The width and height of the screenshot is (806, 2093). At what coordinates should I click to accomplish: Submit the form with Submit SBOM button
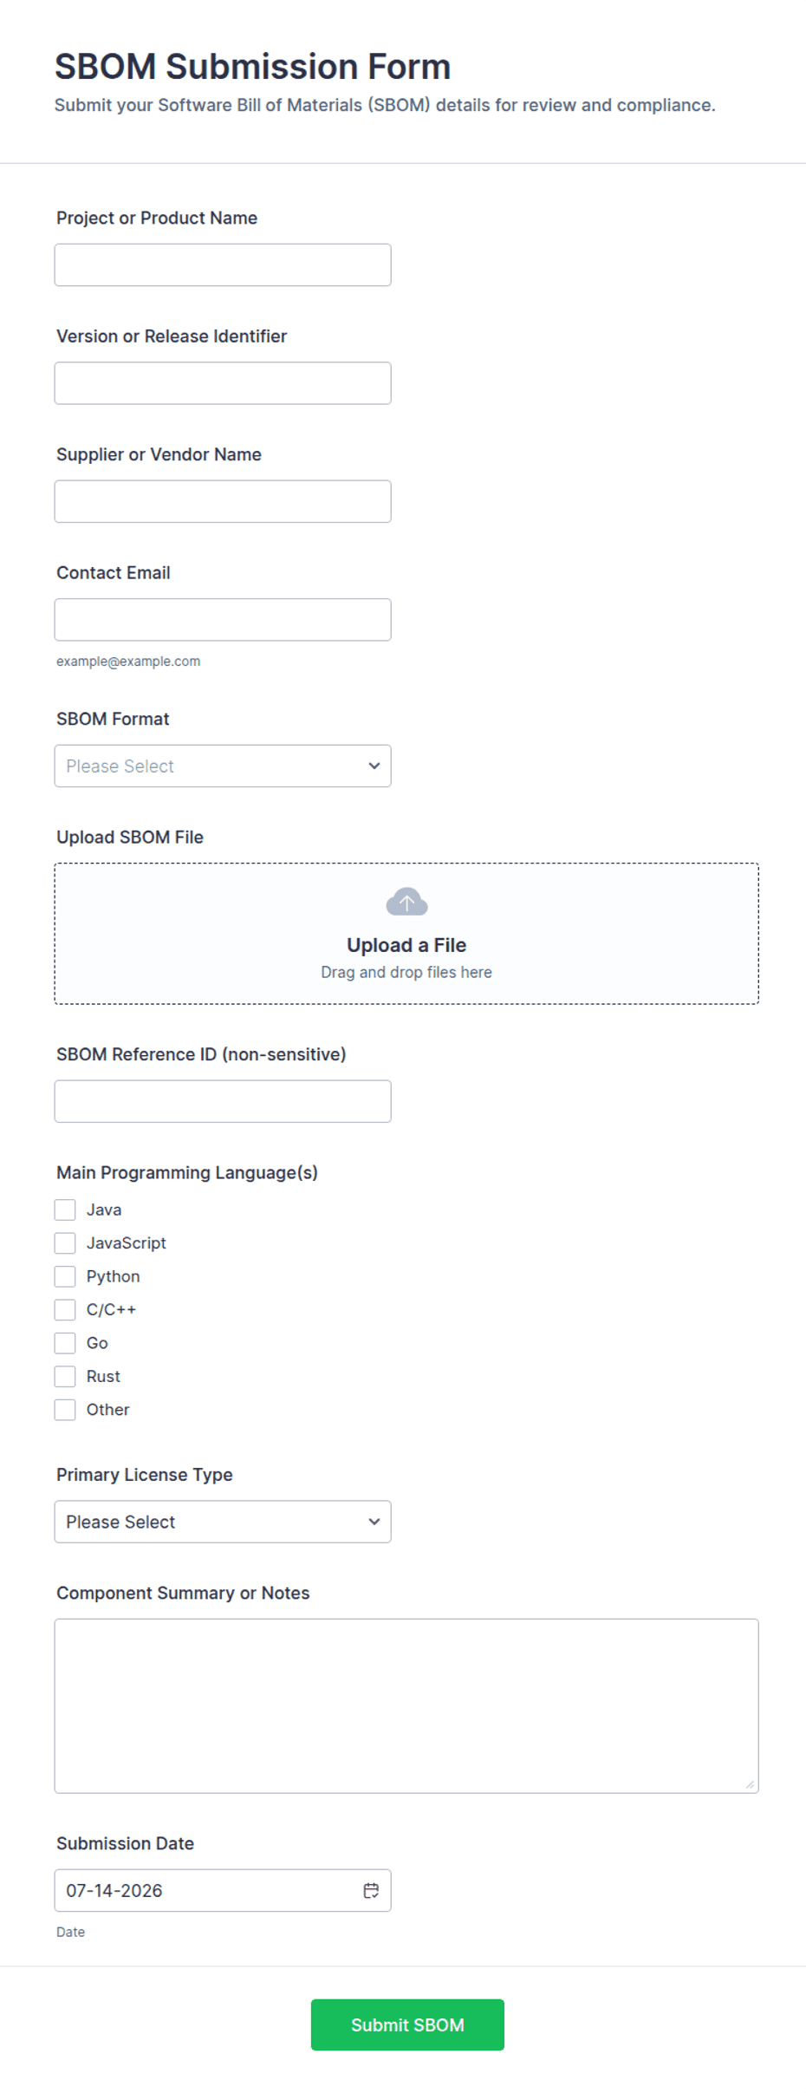(407, 2025)
